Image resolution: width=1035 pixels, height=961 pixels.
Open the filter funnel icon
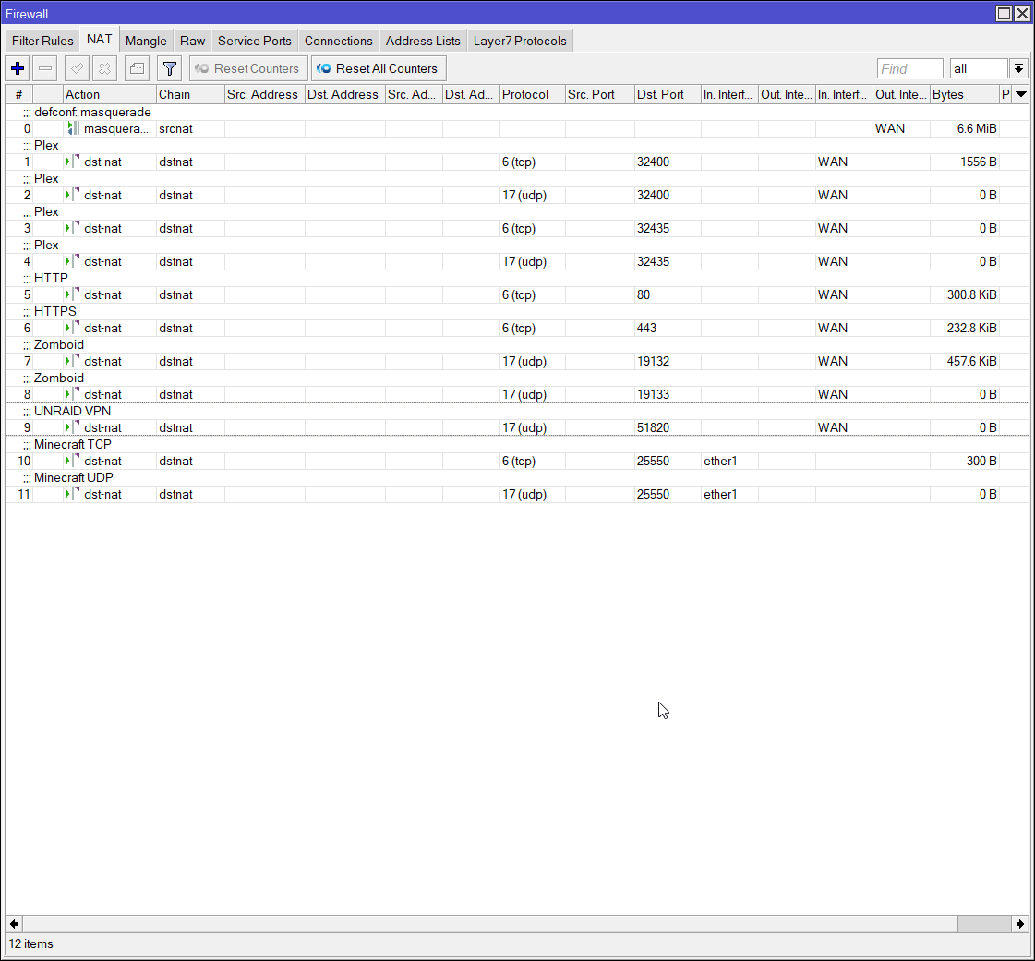tap(170, 68)
